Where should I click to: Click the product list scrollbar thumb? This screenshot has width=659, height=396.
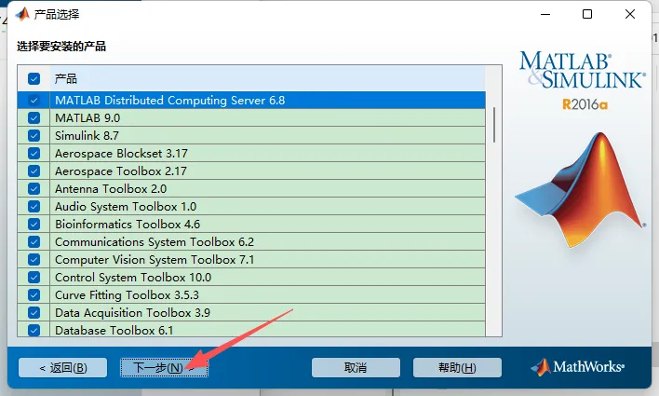(494, 125)
